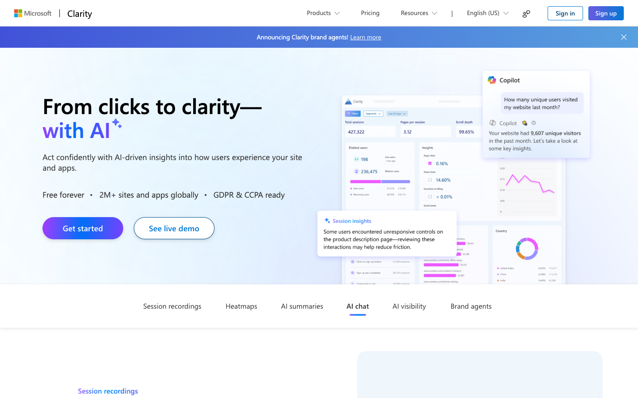Open See live demo

[x=174, y=228]
